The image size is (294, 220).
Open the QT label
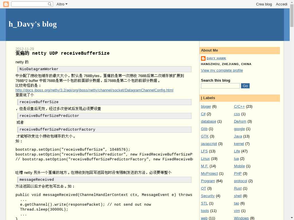point(204,188)
